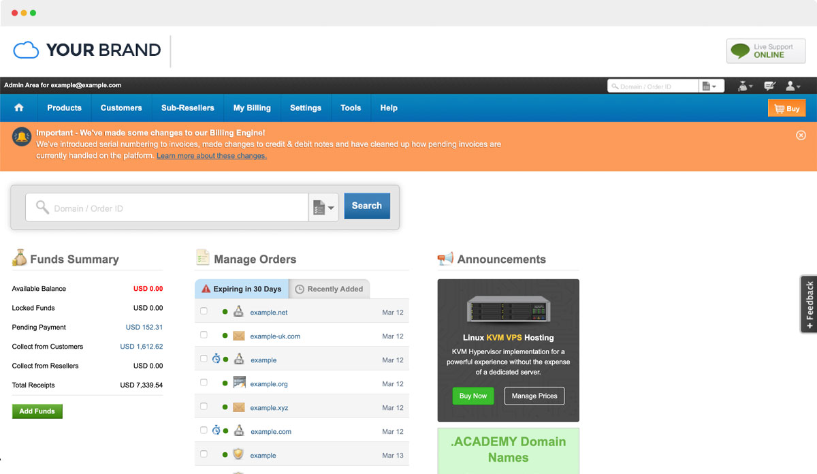This screenshot has height=474, width=817.
Task: Click the megaphone icon by Announcements
Action: point(445,258)
